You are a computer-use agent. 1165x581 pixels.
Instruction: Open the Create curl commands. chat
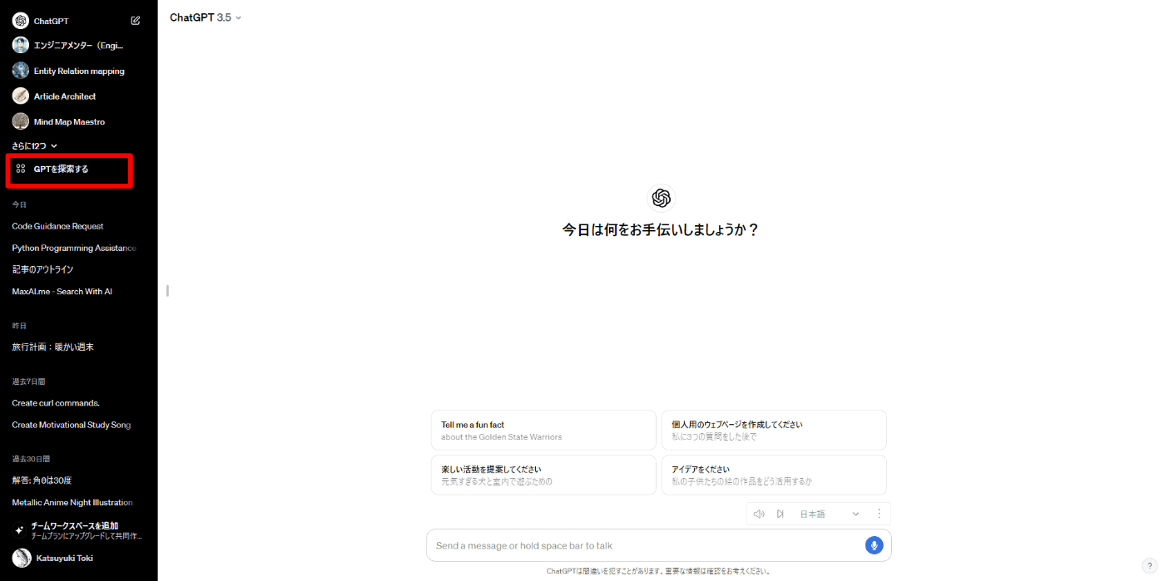pos(56,403)
